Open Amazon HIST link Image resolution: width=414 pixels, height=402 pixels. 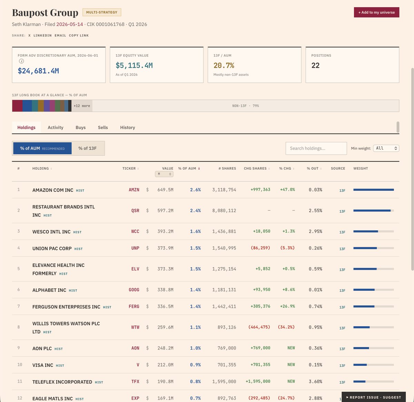pos(80,190)
